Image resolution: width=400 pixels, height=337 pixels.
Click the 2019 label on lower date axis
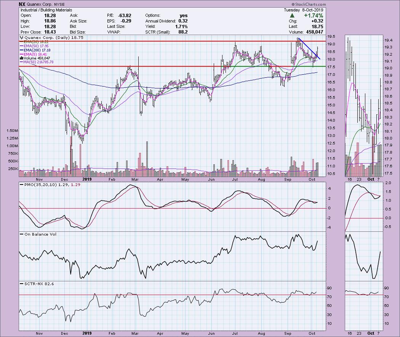tap(87, 333)
